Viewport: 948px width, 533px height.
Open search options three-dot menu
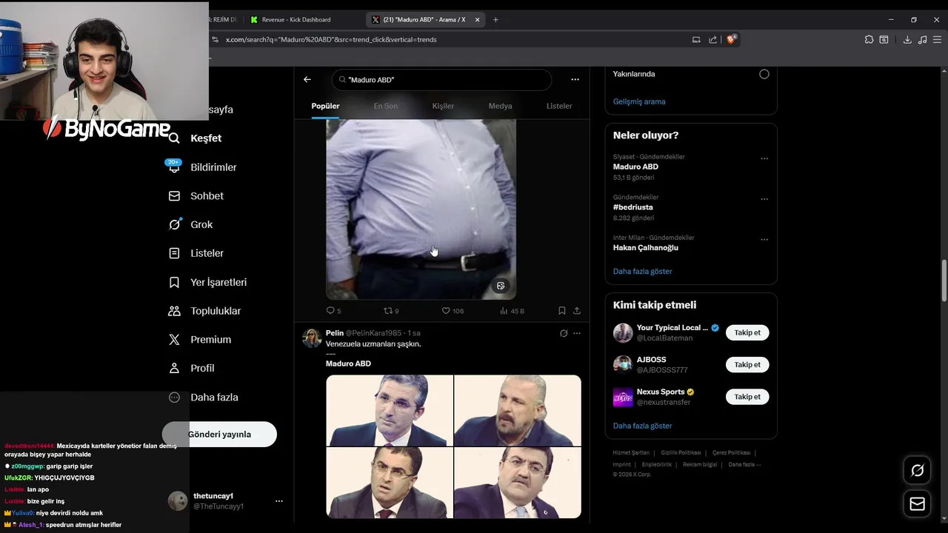point(575,79)
